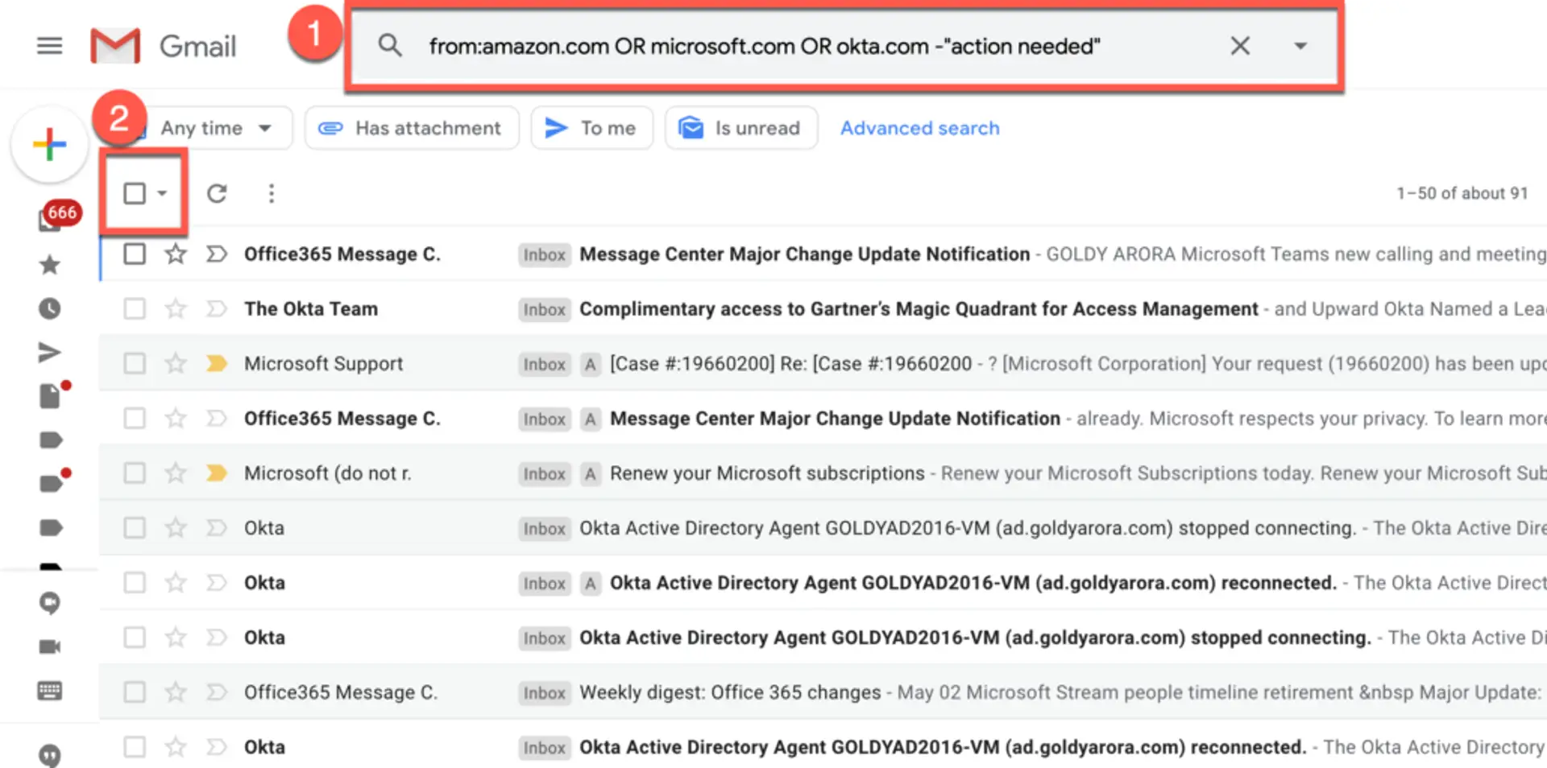Click the Gmail logo
The height and width of the screenshot is (768, 1547).
164,46
